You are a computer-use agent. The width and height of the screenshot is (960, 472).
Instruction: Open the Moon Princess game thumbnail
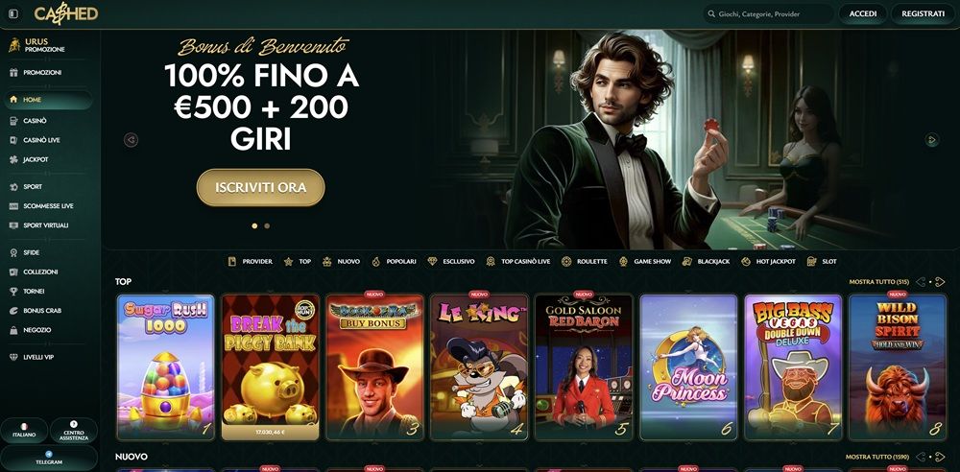(688, 367)
